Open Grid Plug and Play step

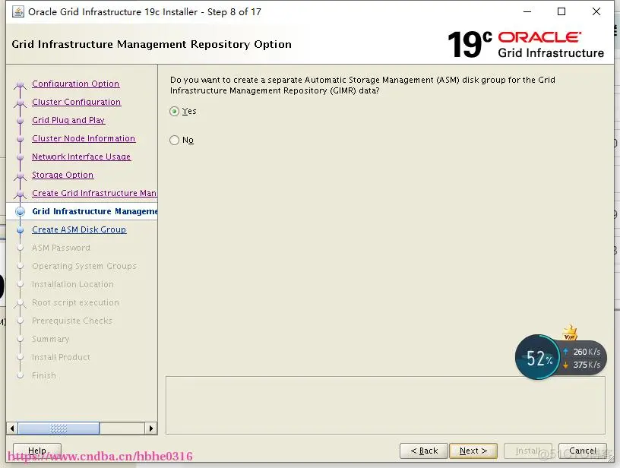pos(68,120)
